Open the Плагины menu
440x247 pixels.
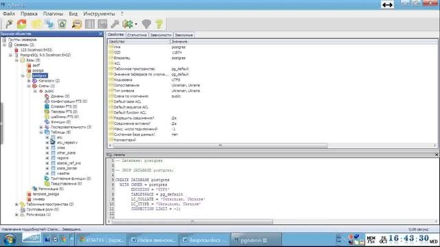[53, 14]
